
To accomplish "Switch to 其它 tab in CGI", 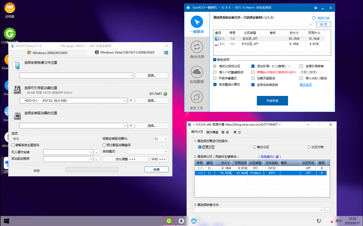I will 237,132.
